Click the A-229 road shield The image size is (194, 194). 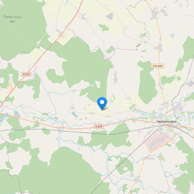point(99,126)
